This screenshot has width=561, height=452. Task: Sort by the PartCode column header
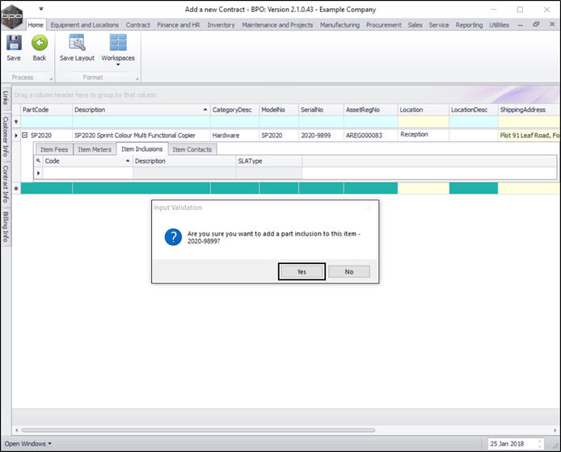pos(47,110)
